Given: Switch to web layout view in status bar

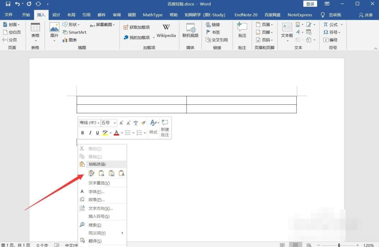Looking at the screenshot, I should click(309, 245).
